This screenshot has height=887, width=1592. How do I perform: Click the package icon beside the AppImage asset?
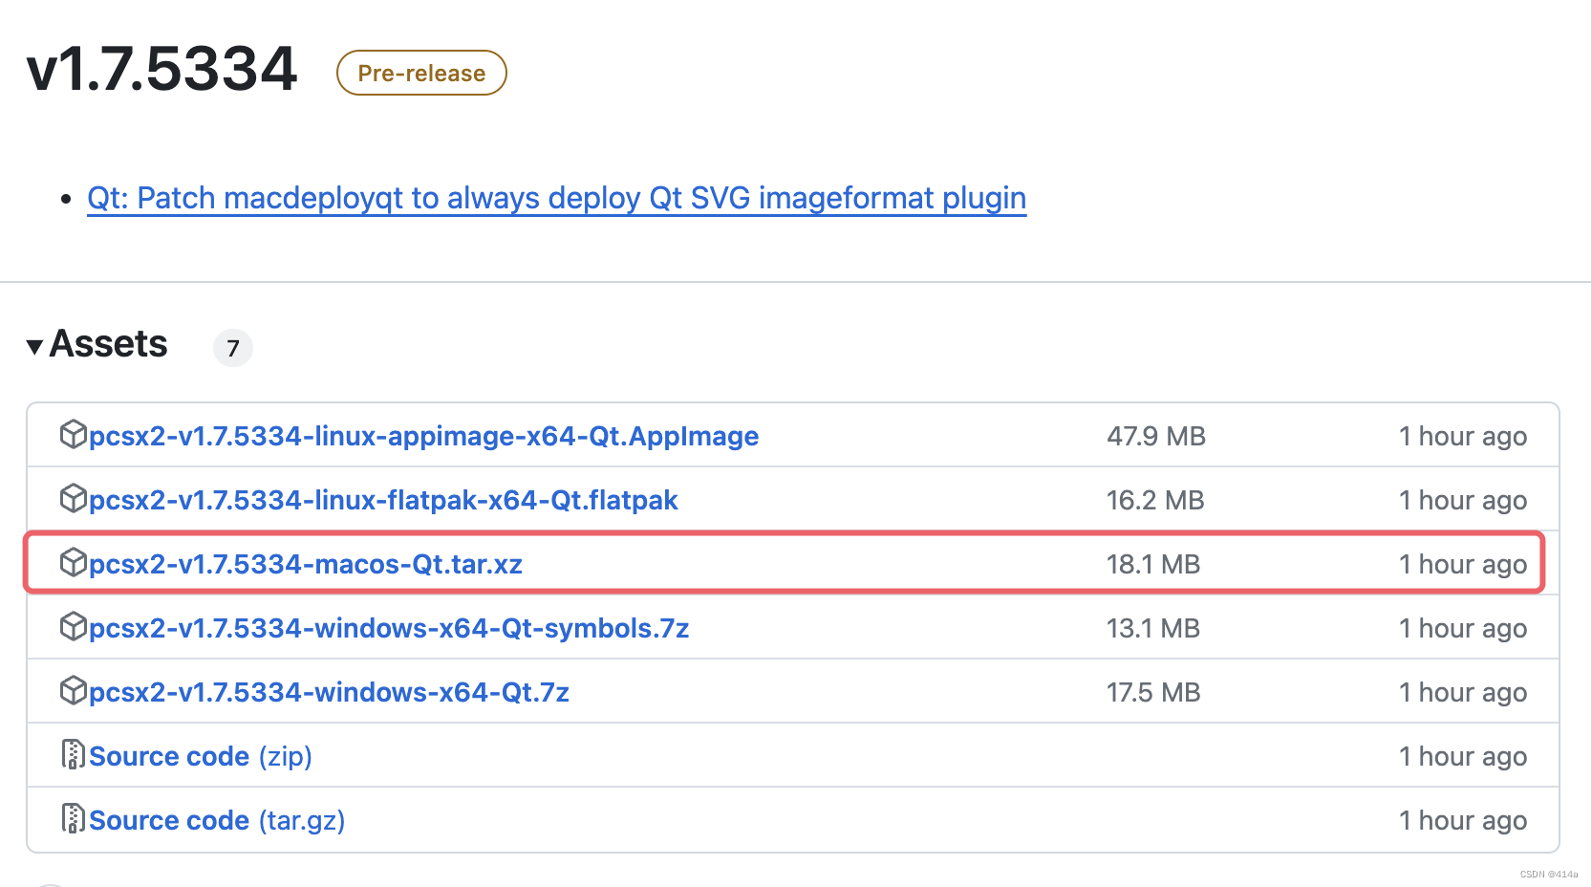pos(74,435)
